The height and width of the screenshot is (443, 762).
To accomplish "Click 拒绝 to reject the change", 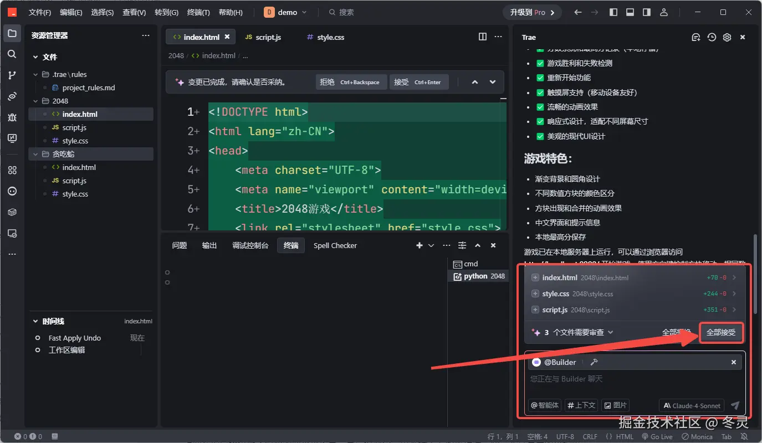I will click(350, 82).
